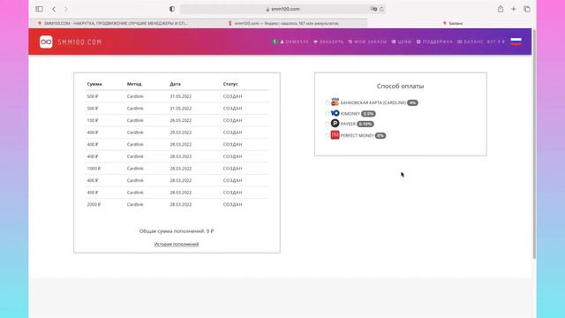Screen dimensions: 565x318
Task: Reload the page with the refresh icon
Action: coord(381,9)
